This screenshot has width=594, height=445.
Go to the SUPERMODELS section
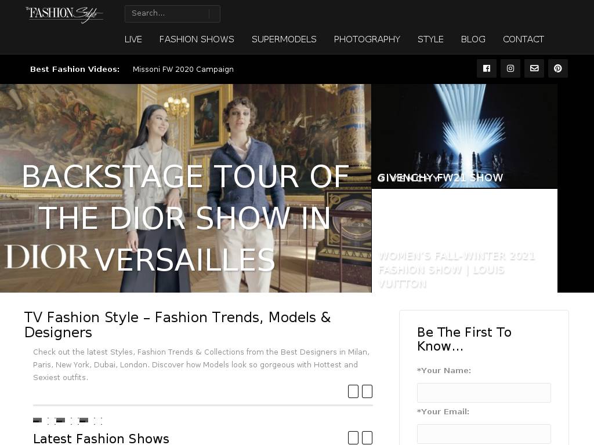(284, 39)
